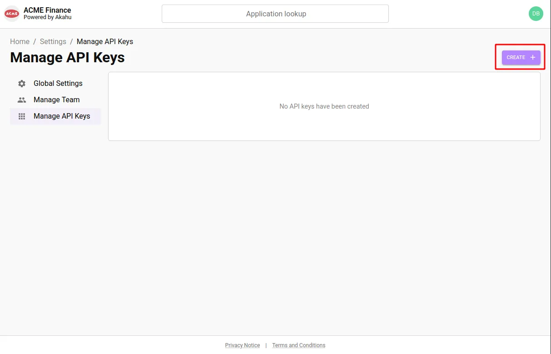Focus the Application lookup search field

(x=275, y=14)
